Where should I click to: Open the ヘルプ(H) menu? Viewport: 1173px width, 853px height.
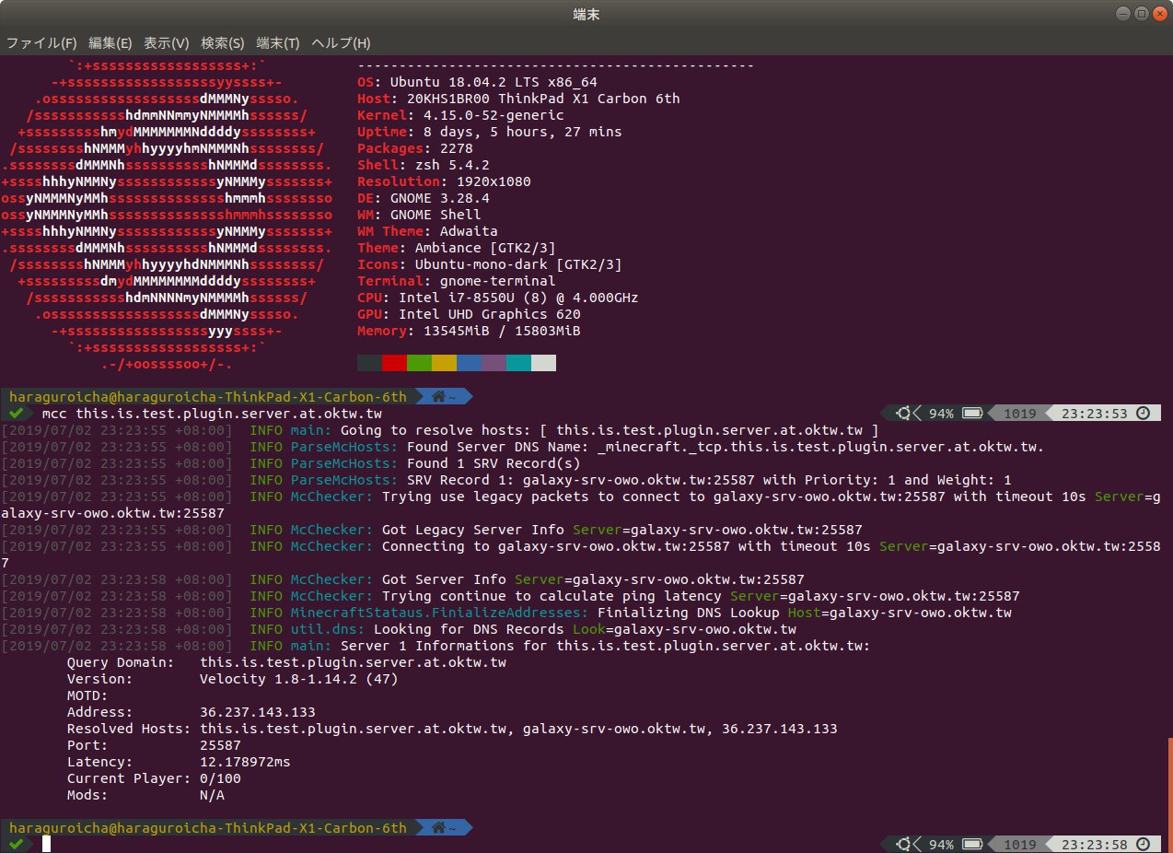pos(341,43)
